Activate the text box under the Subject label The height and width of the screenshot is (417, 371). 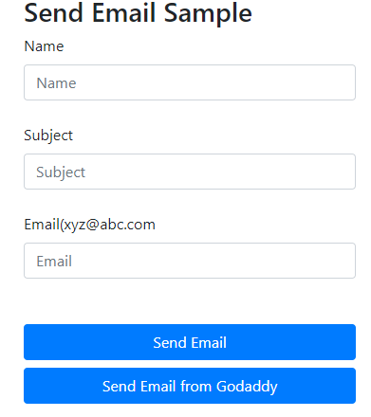point(190,172)
